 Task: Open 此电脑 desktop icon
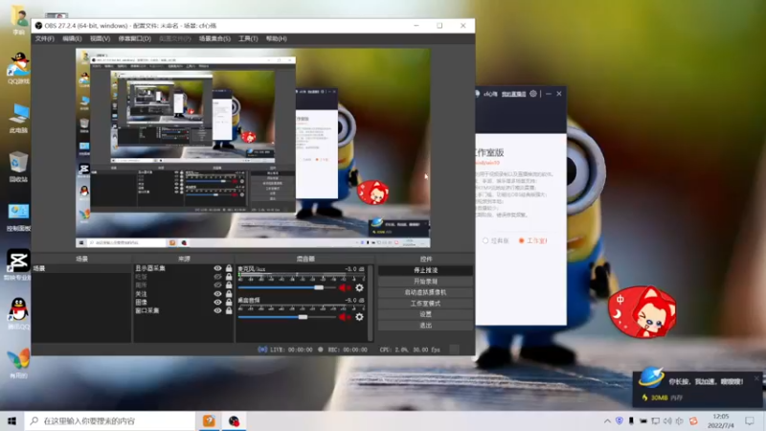coord(18,118)
